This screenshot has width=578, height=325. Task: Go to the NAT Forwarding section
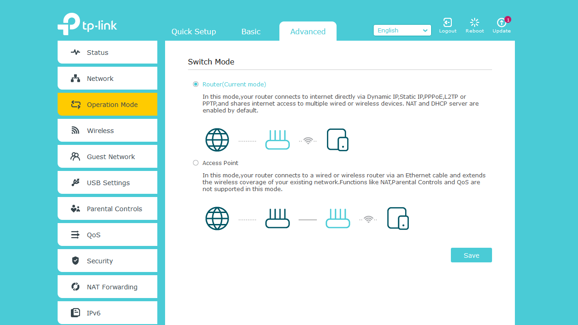[107, 287]
